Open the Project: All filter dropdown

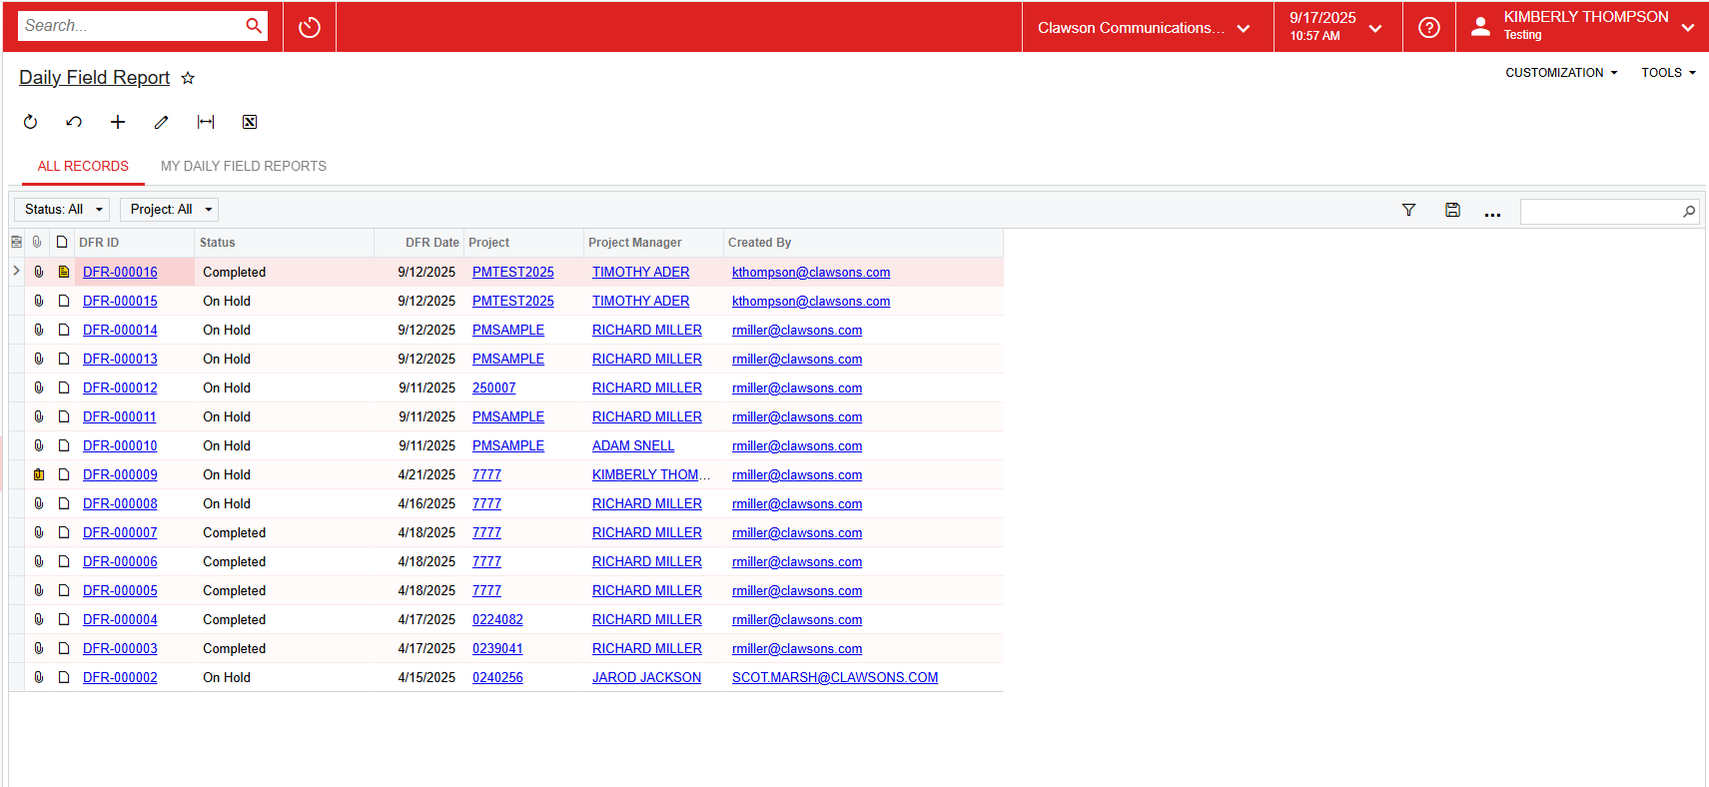tap(169, 210)
